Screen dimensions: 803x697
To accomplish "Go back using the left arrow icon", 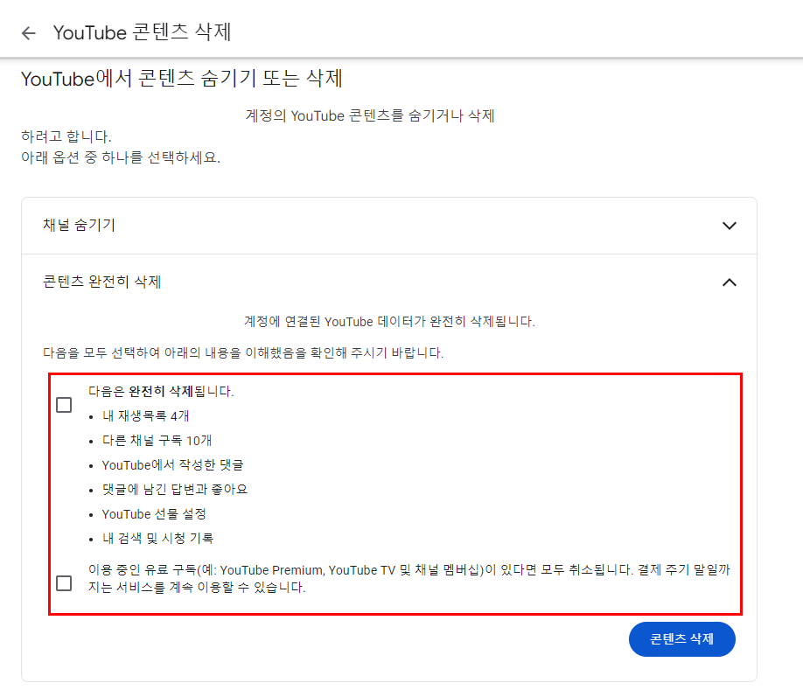I will click(29, 33).
